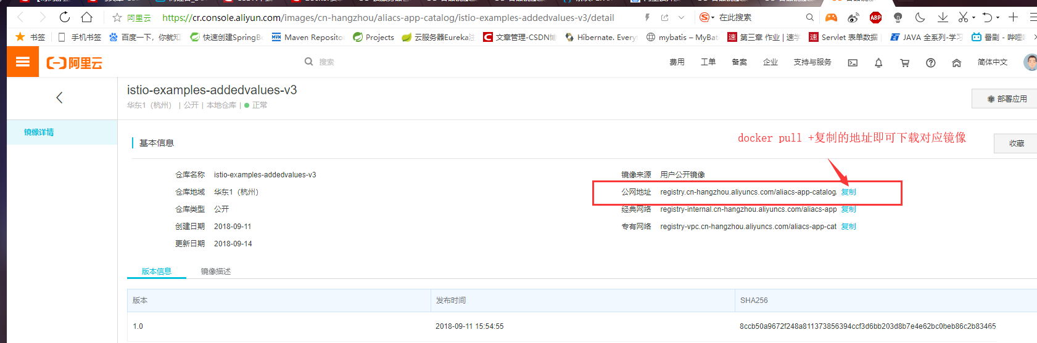Viewport: 1037px width, 343px height.
Task: Open the orange hamburger menu
Action: pos(23,62)
